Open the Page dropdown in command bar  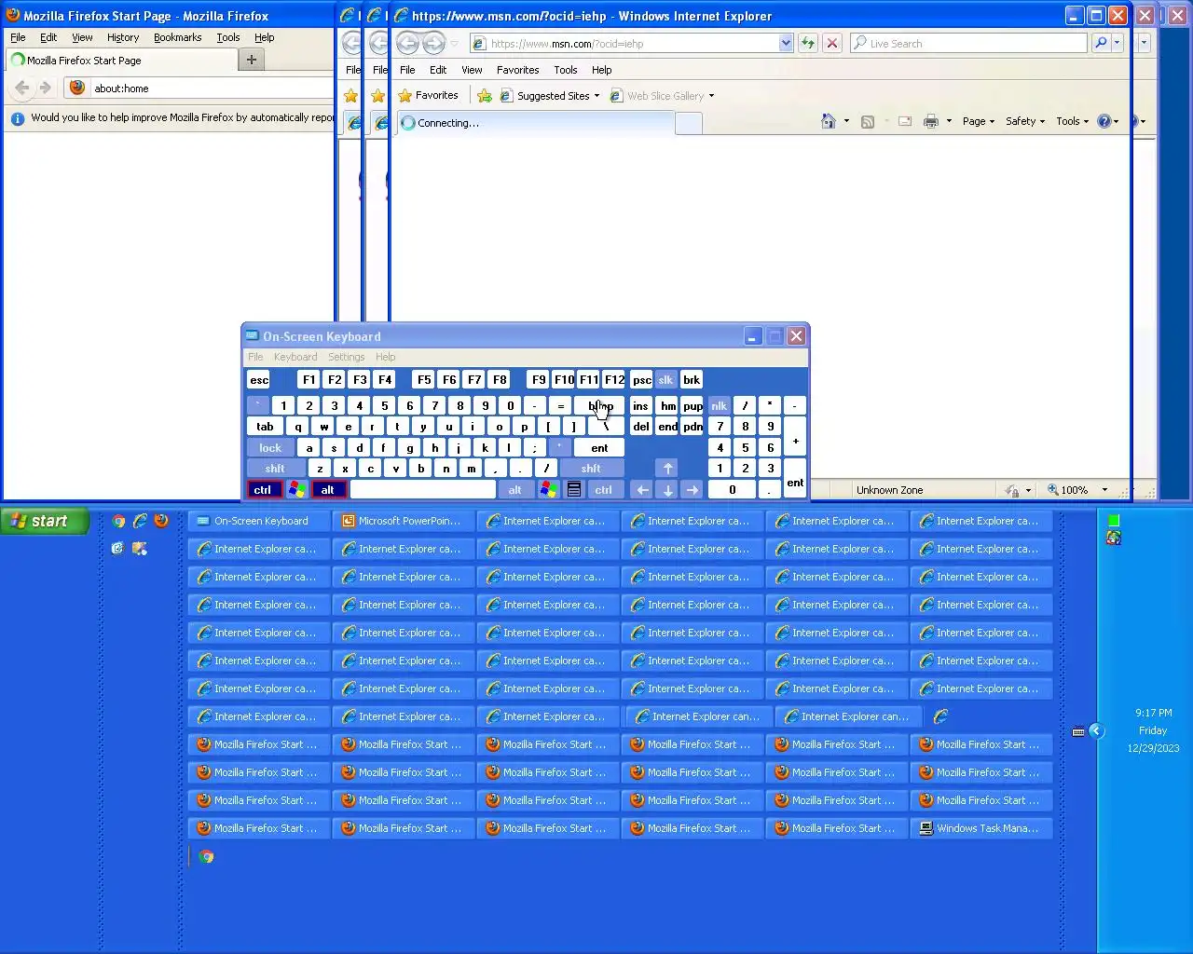(x=979, y=121)
